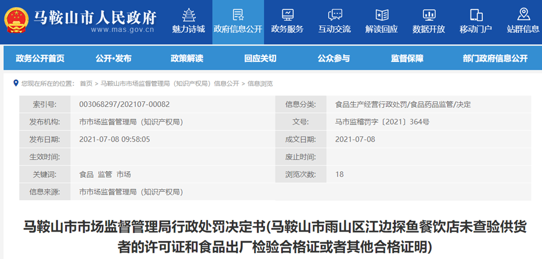Open the 政务公开首页 tab
542x259 pixels.
coord(40,58)
